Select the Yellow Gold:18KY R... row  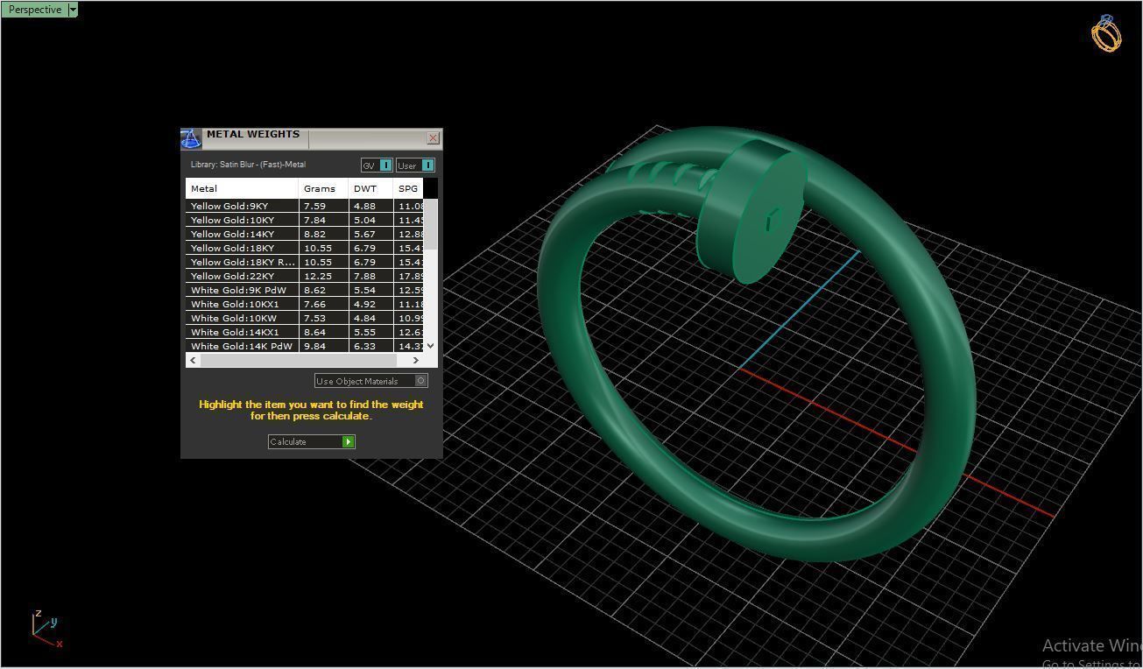[304, 262]
